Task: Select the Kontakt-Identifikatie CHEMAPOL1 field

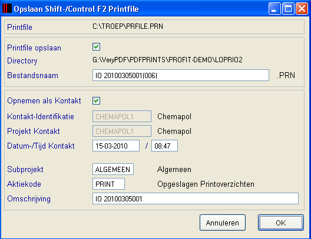Action: [x=122, y=116]
